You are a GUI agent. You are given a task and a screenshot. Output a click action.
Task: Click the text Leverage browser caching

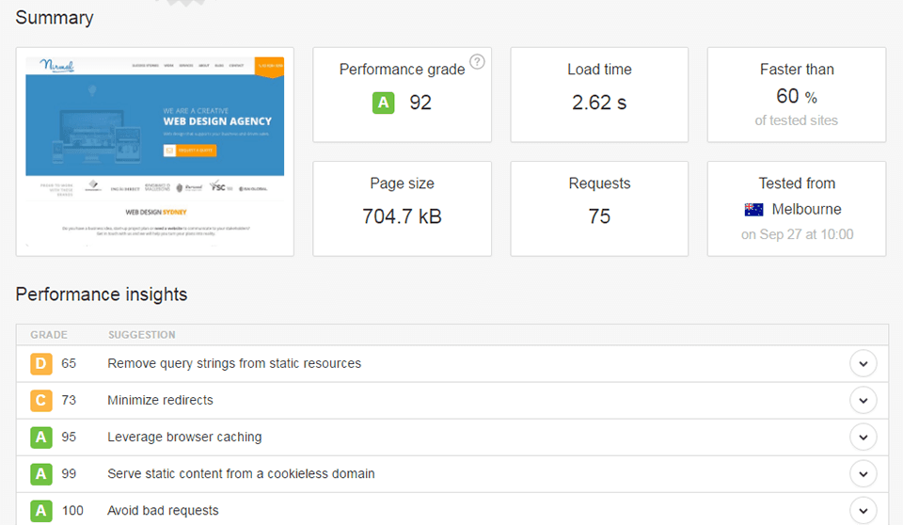coord(184,437)
